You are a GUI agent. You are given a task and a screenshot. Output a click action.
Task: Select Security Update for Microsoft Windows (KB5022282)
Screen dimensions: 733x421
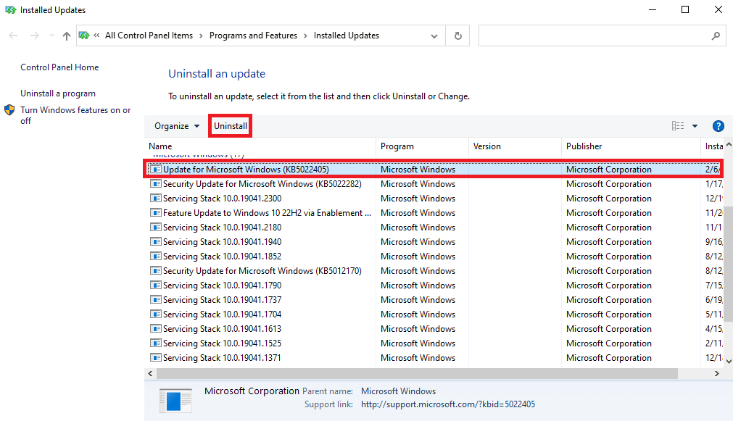click(434, 184)
